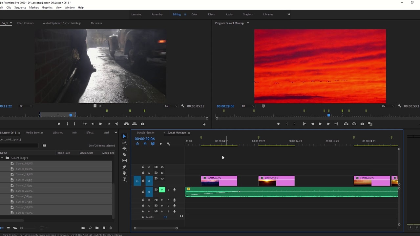420x236 pixels.
Task: Select the Ripple Edit tool
Action: pos(124,148)
